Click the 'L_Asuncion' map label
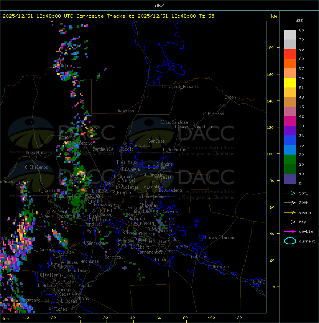Viewport: 319px width, 323px height. pos(174,150)
